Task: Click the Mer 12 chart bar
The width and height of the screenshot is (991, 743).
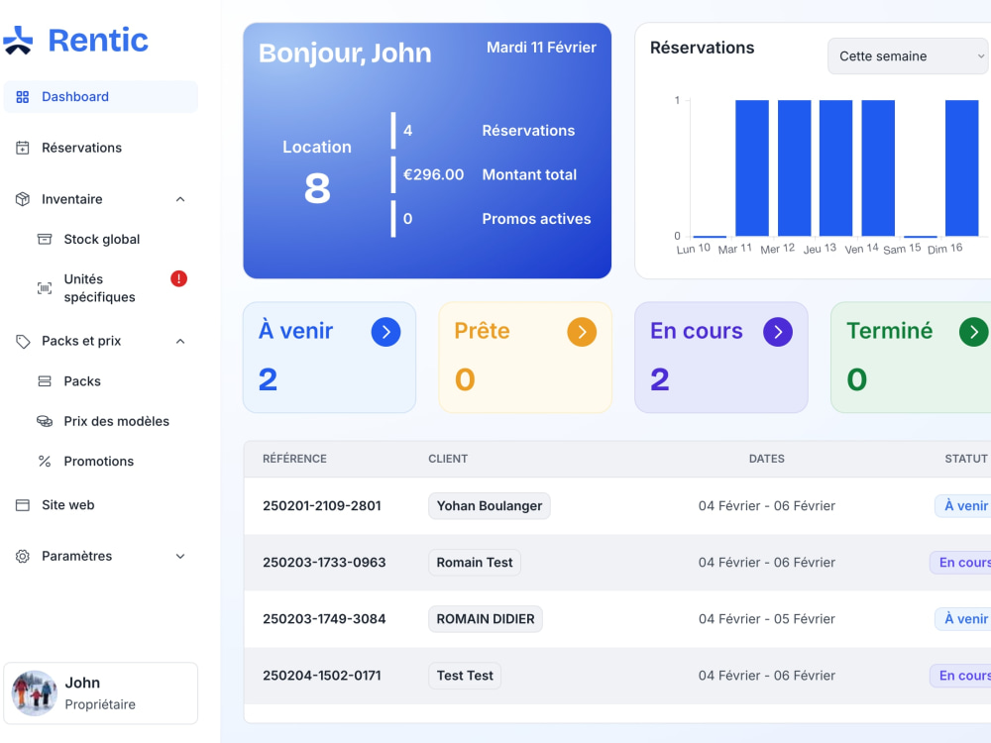Action: tap(795, 168)
